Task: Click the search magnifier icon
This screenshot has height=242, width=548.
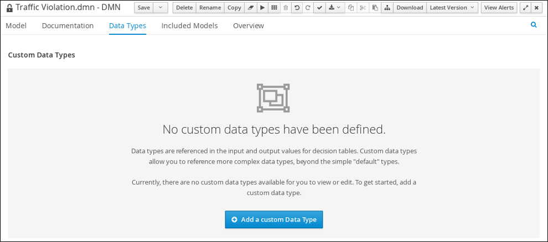Action: 534,25
